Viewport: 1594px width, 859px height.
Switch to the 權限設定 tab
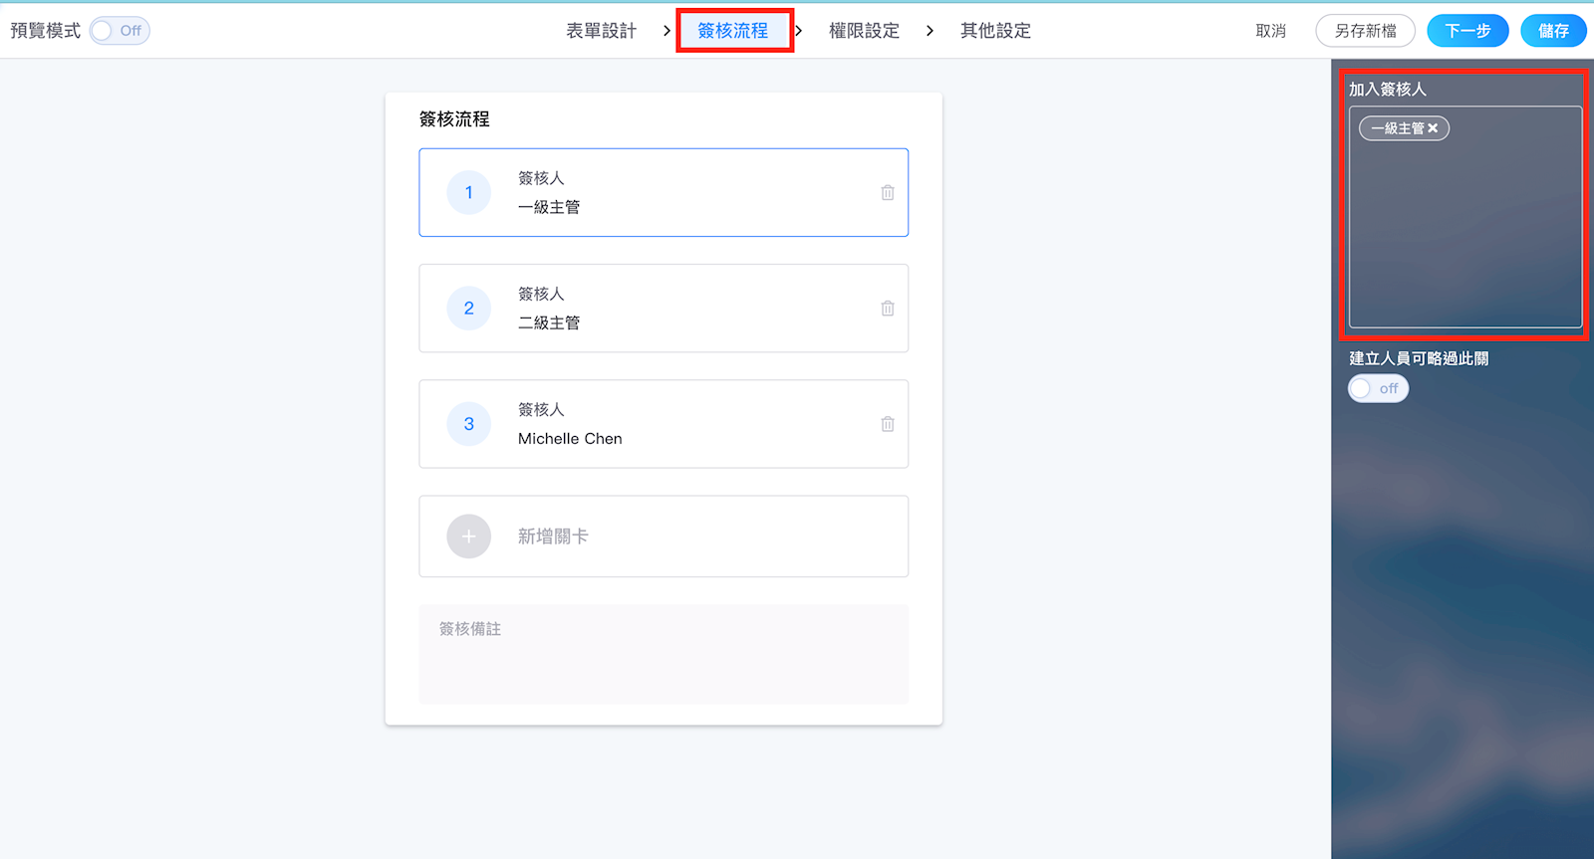tap(864, 31)
